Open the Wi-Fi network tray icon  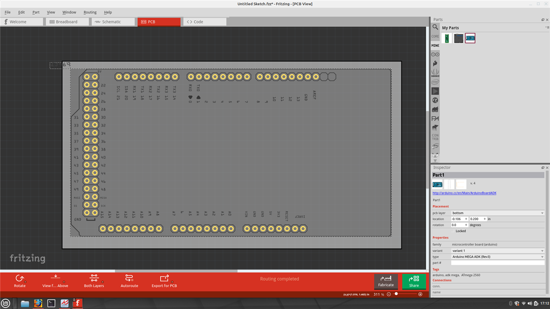524,303
